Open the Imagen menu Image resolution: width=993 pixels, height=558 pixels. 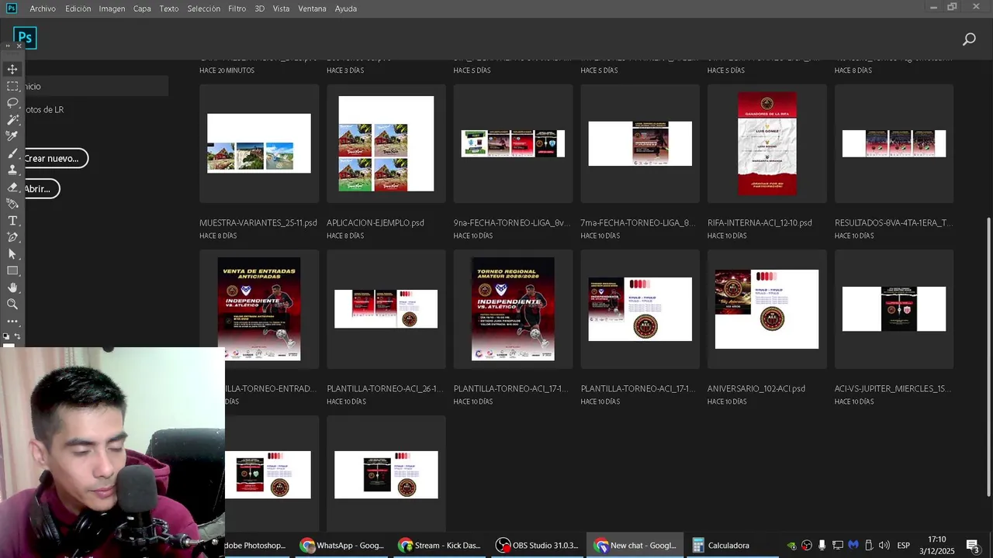[112, 9]
